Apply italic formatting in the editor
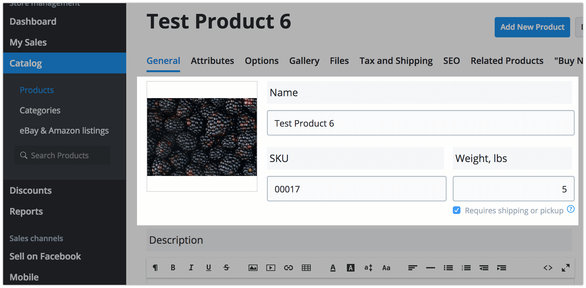This screenshot has height=288, width=586. coord(191,268)
